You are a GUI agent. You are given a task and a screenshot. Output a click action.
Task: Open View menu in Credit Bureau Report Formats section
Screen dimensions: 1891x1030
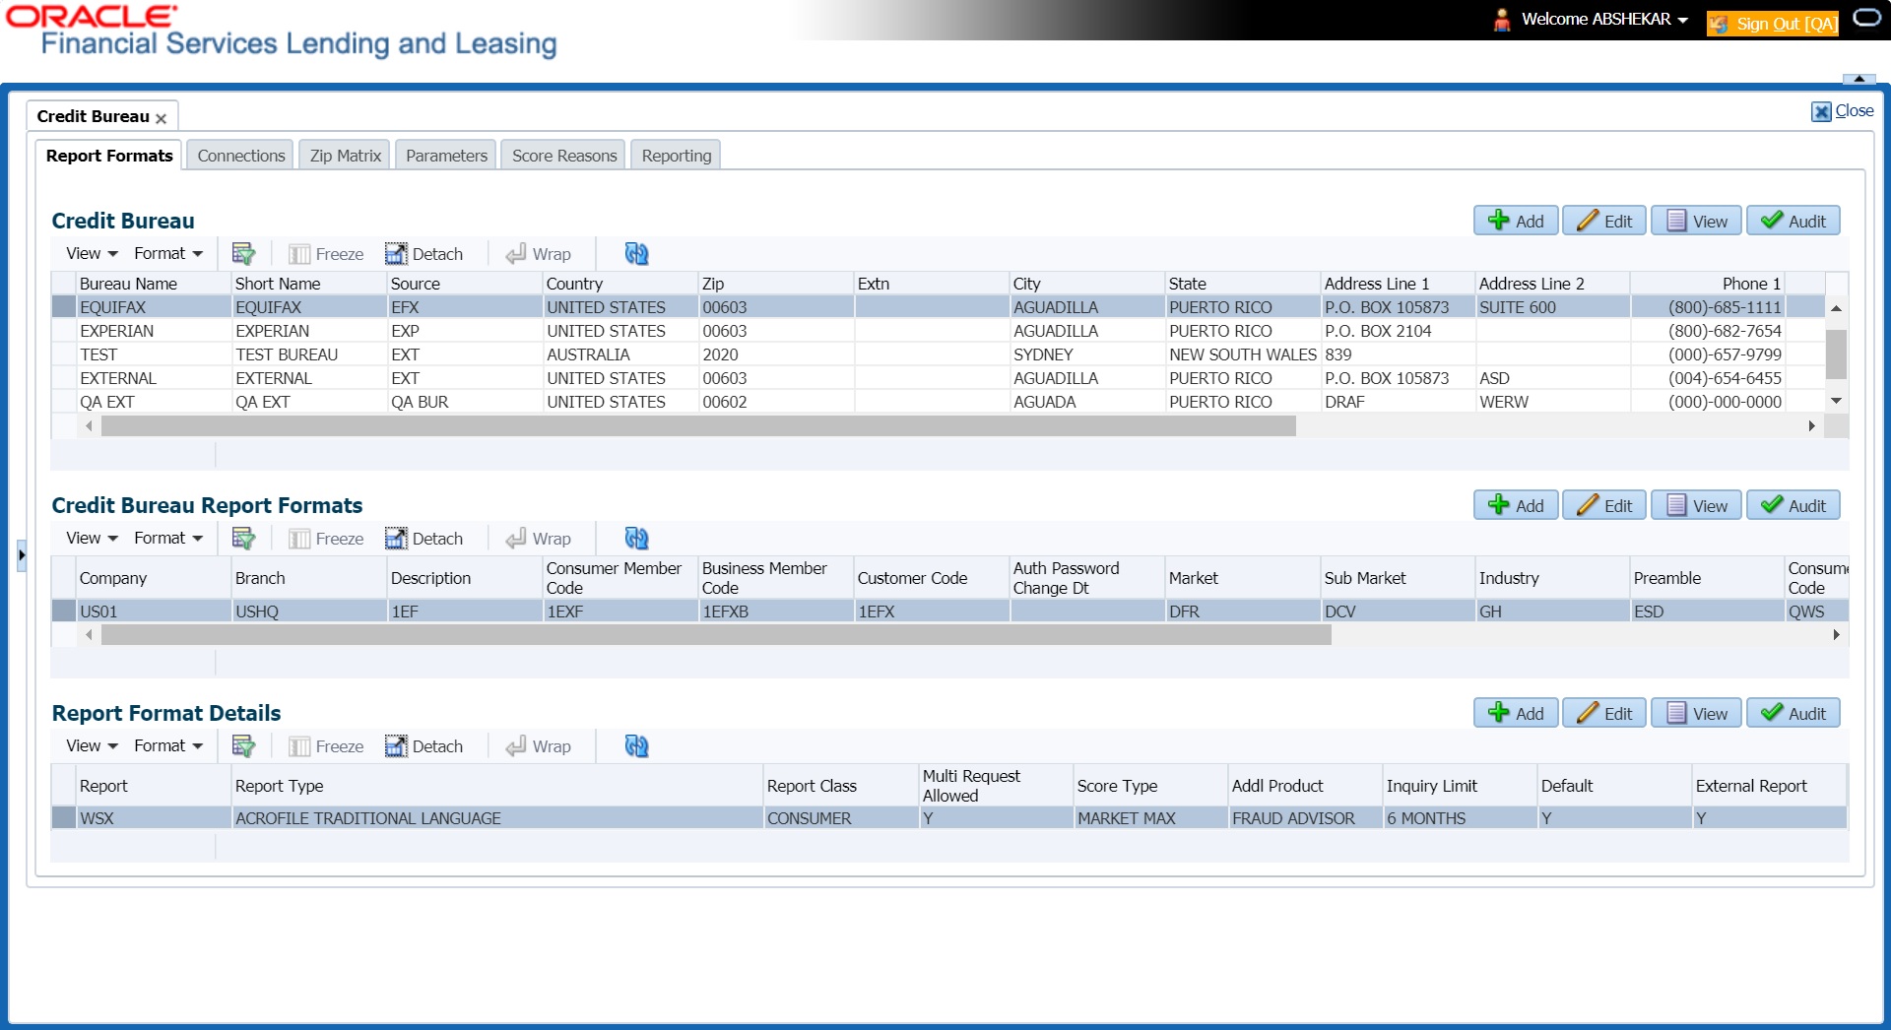pyautogui.click(x=92, y=538)
